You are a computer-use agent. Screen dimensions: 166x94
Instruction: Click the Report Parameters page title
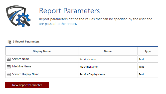coord(69,11)
